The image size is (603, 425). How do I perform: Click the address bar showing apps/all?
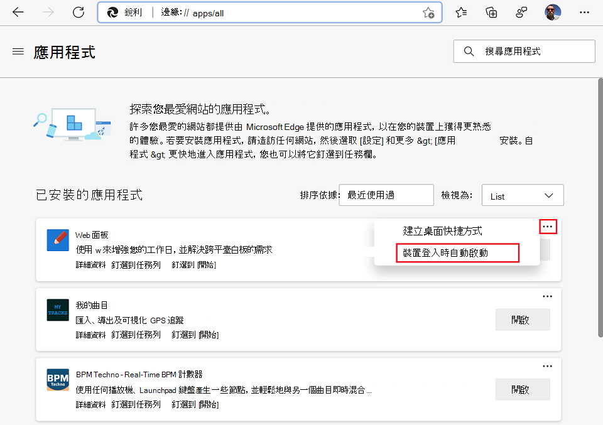[269, 13]
